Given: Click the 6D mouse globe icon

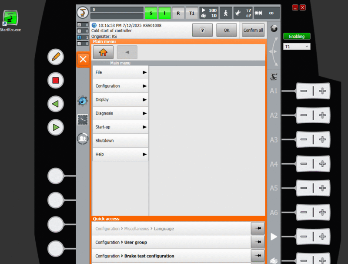Looking at the screenshot, I should (x=274, y=28).
